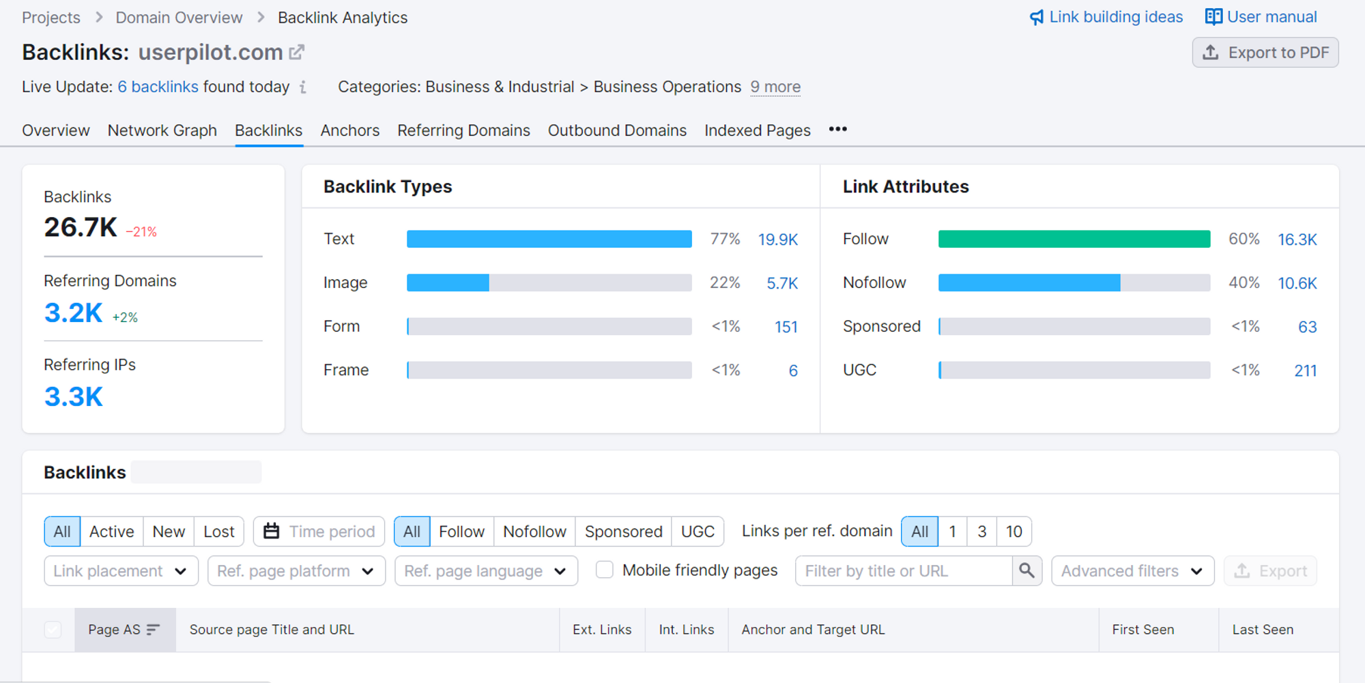
Task: Open the 6 backlinks found today link
Action: pyautogui.click(x=158, y=87)
